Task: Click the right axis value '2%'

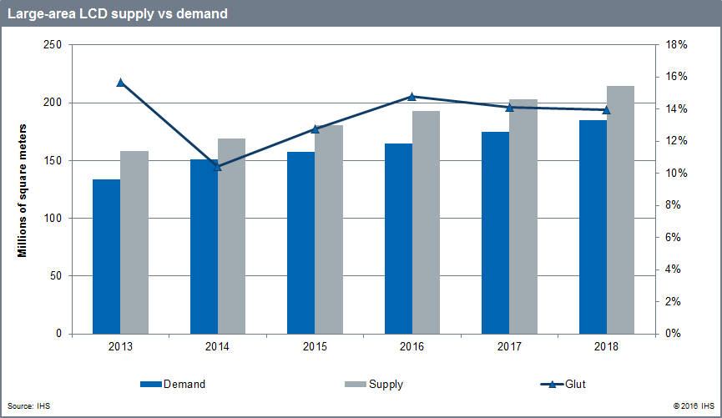Action: (674, 301)
